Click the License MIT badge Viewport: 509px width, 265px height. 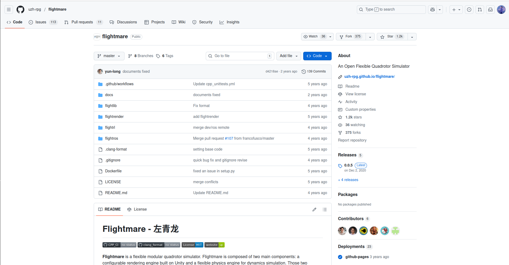pos(193,245)
